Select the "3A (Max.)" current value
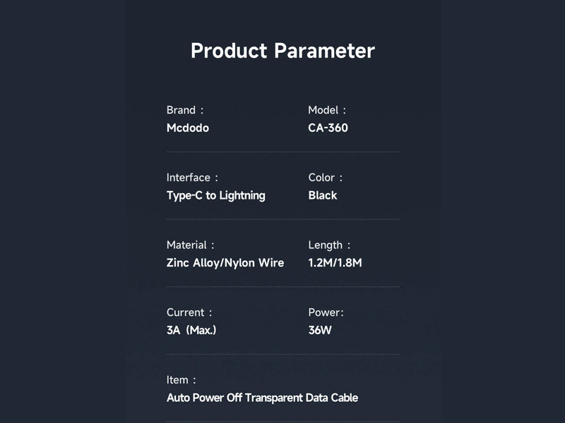 tap(191, 330)
